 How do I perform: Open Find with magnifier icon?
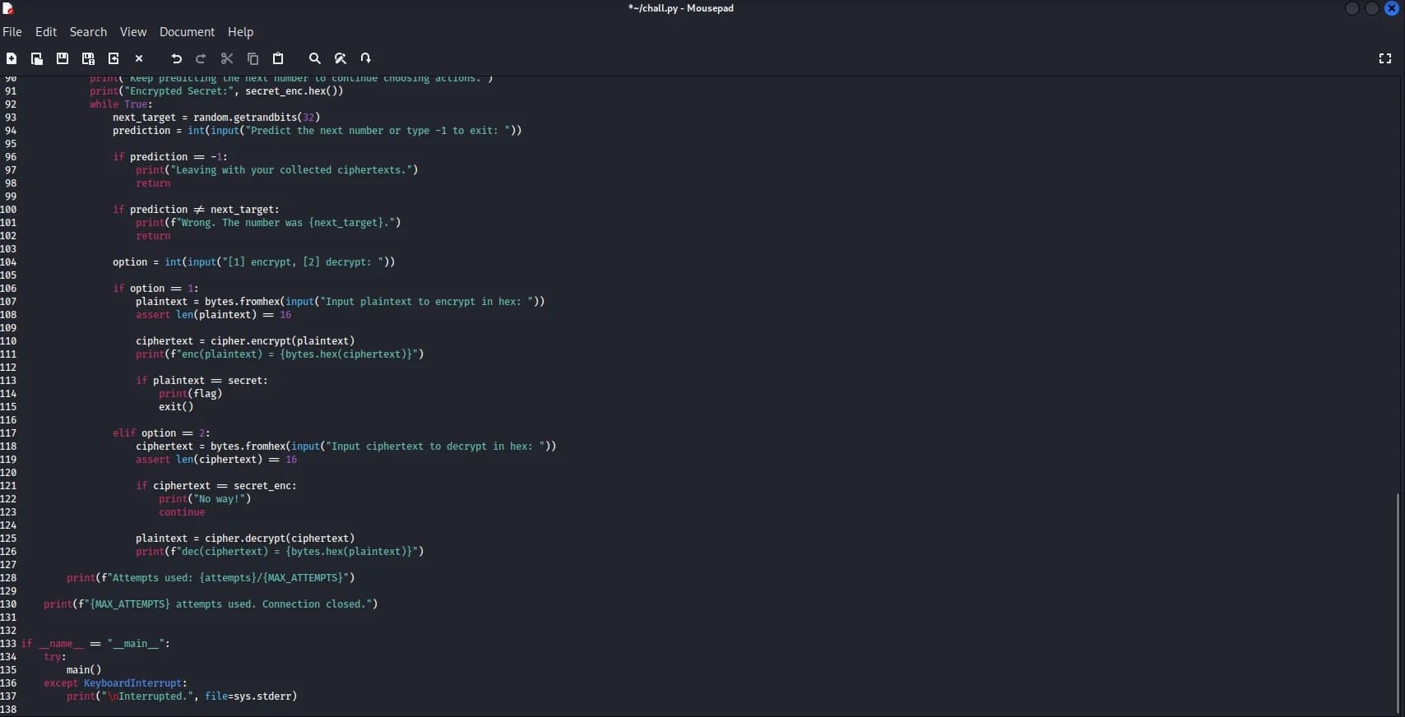pyautogui.click(x=315, y=58)
